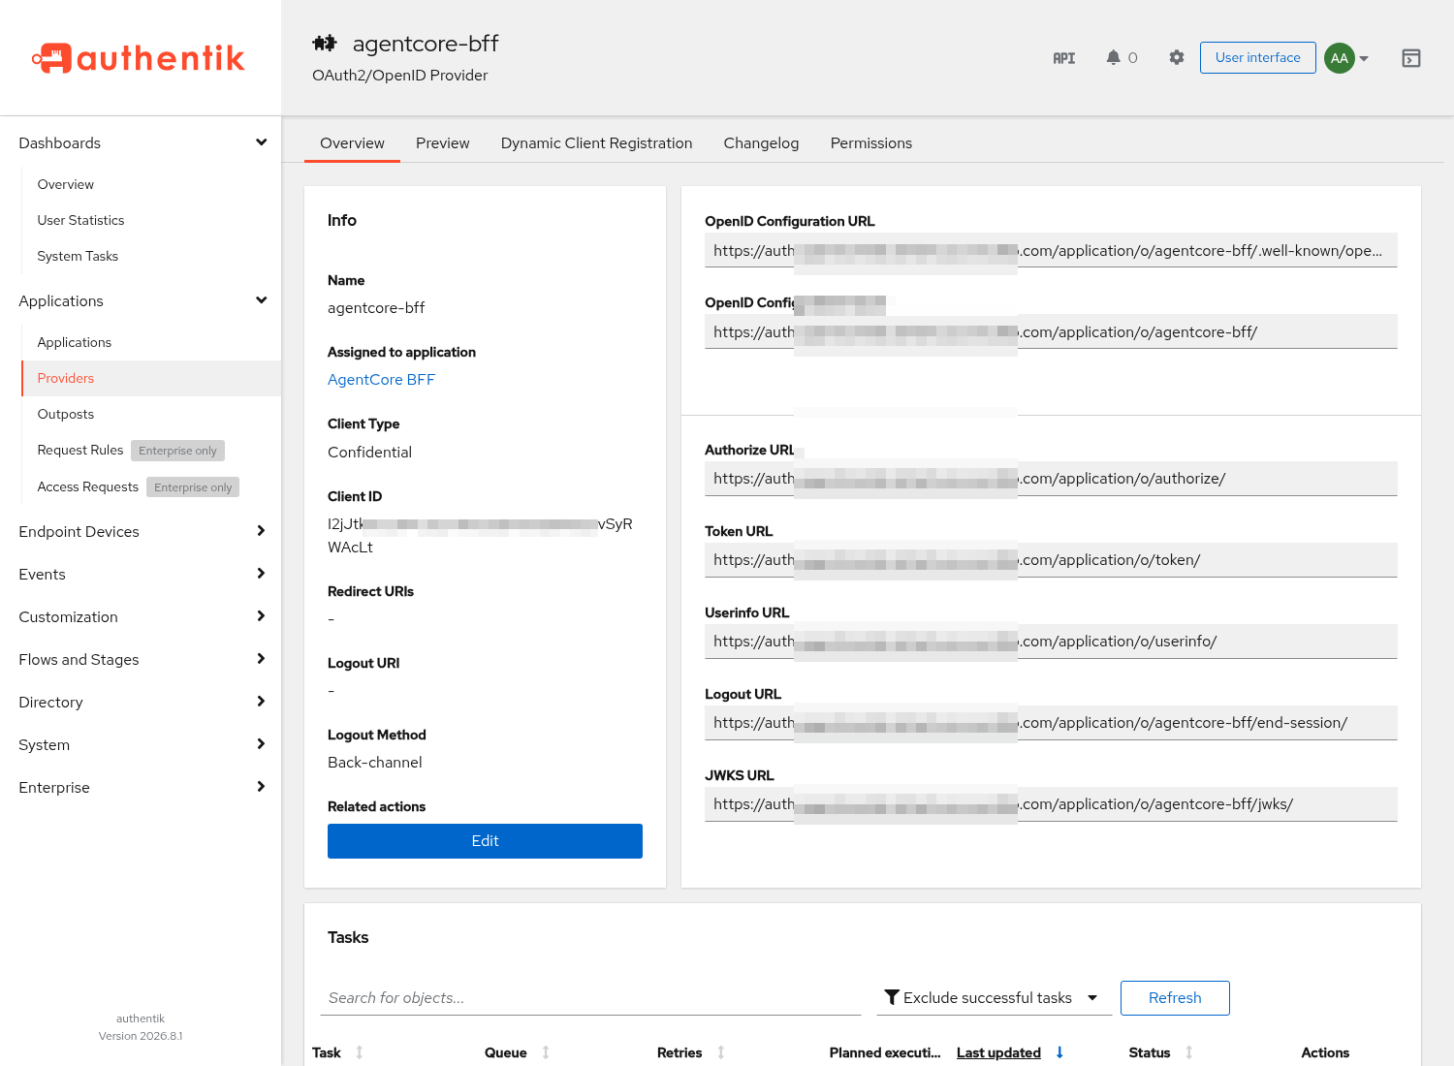The width and height of the screenshot is (1454, 1066).
Task: Open the Overview tab
Action: tap(352, 143)
